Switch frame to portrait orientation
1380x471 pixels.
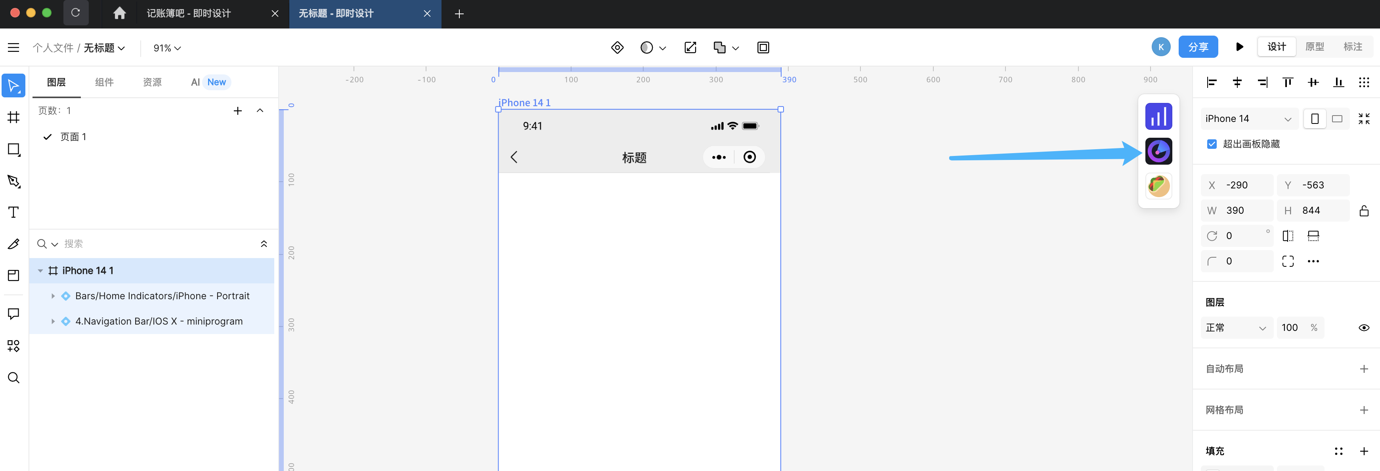[1315, 119]
